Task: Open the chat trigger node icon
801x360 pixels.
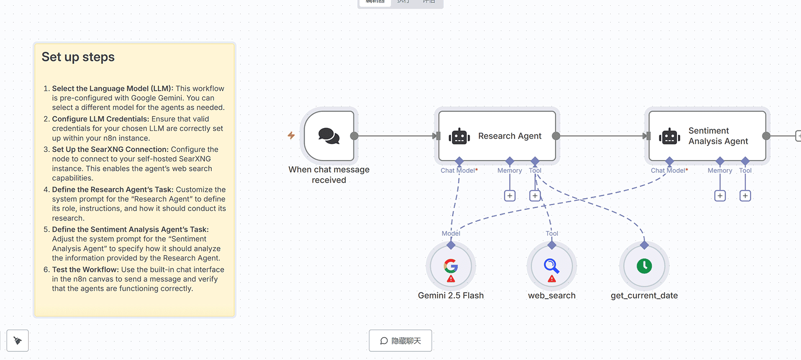Action: pyautogui.click(x=329, y=136)
